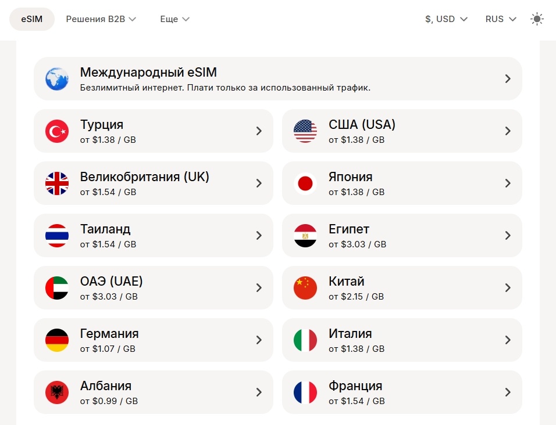Open the currency selector showing $, USD
This screenshot has width=556, height=425.
[x=446, y=19]
